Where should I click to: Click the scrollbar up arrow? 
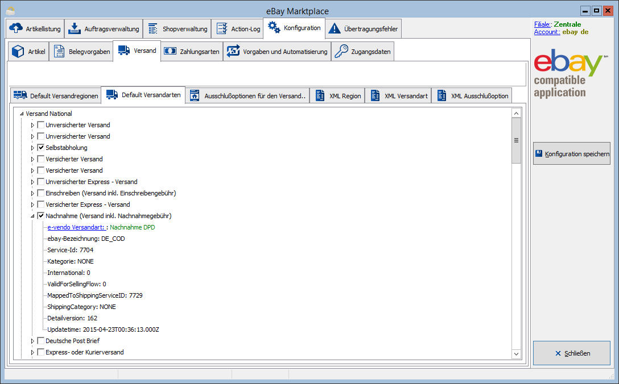click(x=516, y=113)
